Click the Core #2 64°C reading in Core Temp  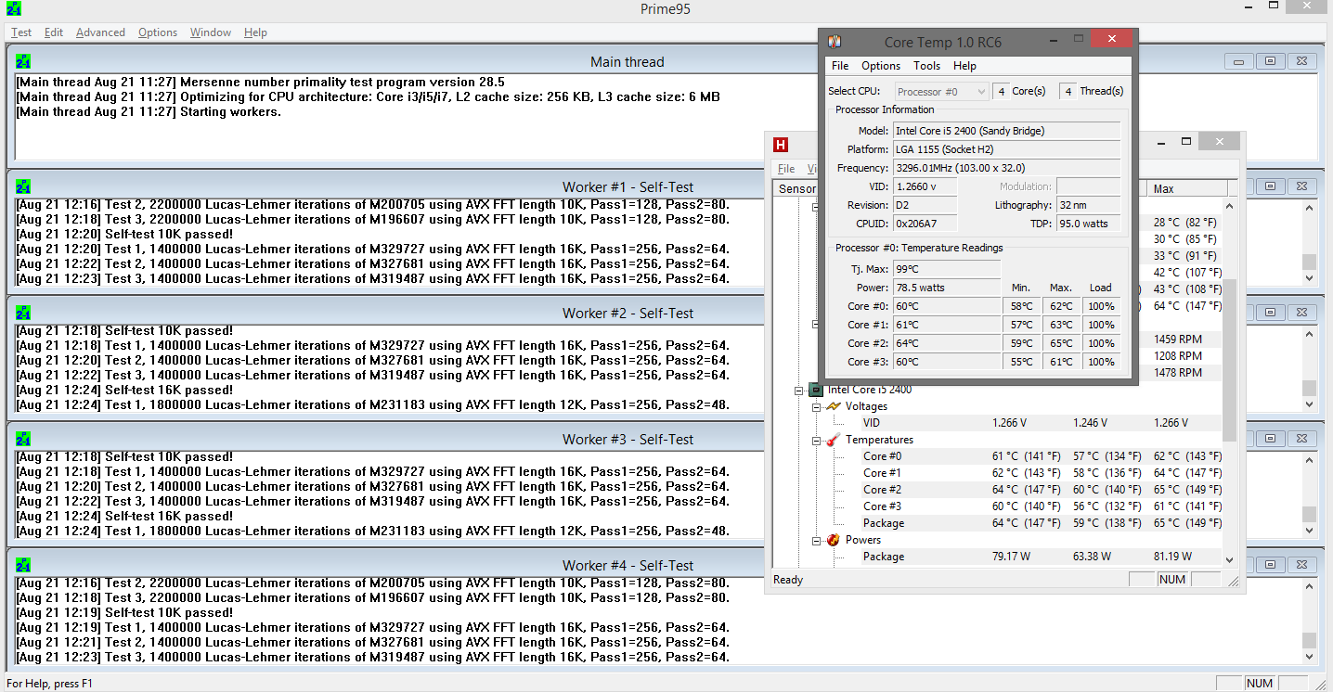947,343
